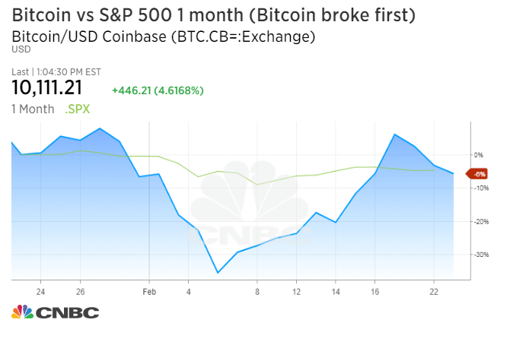The image size is (510, 342).
Task: Click the -30% label on percent axis
Action: coord(480,254)
